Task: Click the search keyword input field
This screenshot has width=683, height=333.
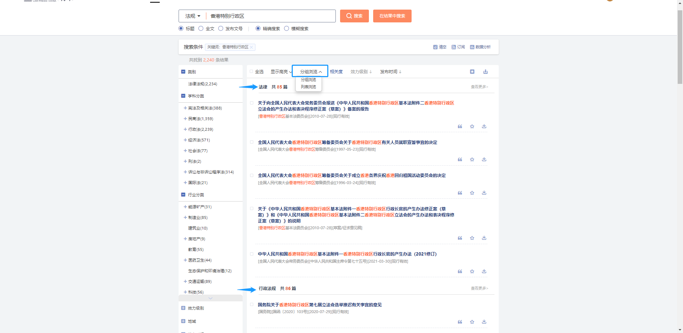Action: point(270,16)
